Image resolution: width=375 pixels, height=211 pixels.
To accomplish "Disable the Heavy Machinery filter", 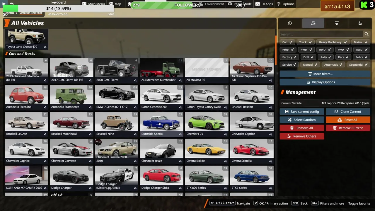I will (333, 42).
